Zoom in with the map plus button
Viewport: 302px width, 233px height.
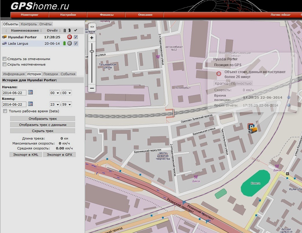pos(92,38)
